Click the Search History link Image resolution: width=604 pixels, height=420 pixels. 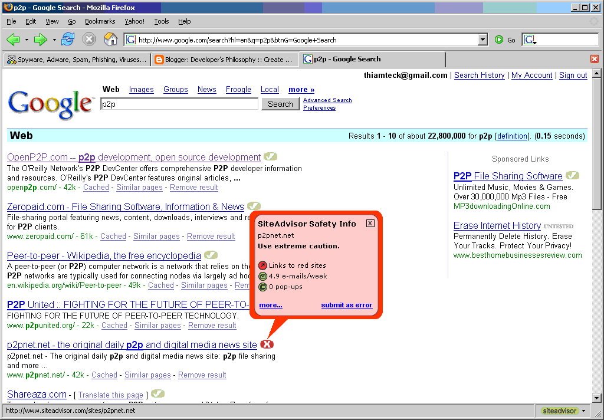[x=479, y=75]
